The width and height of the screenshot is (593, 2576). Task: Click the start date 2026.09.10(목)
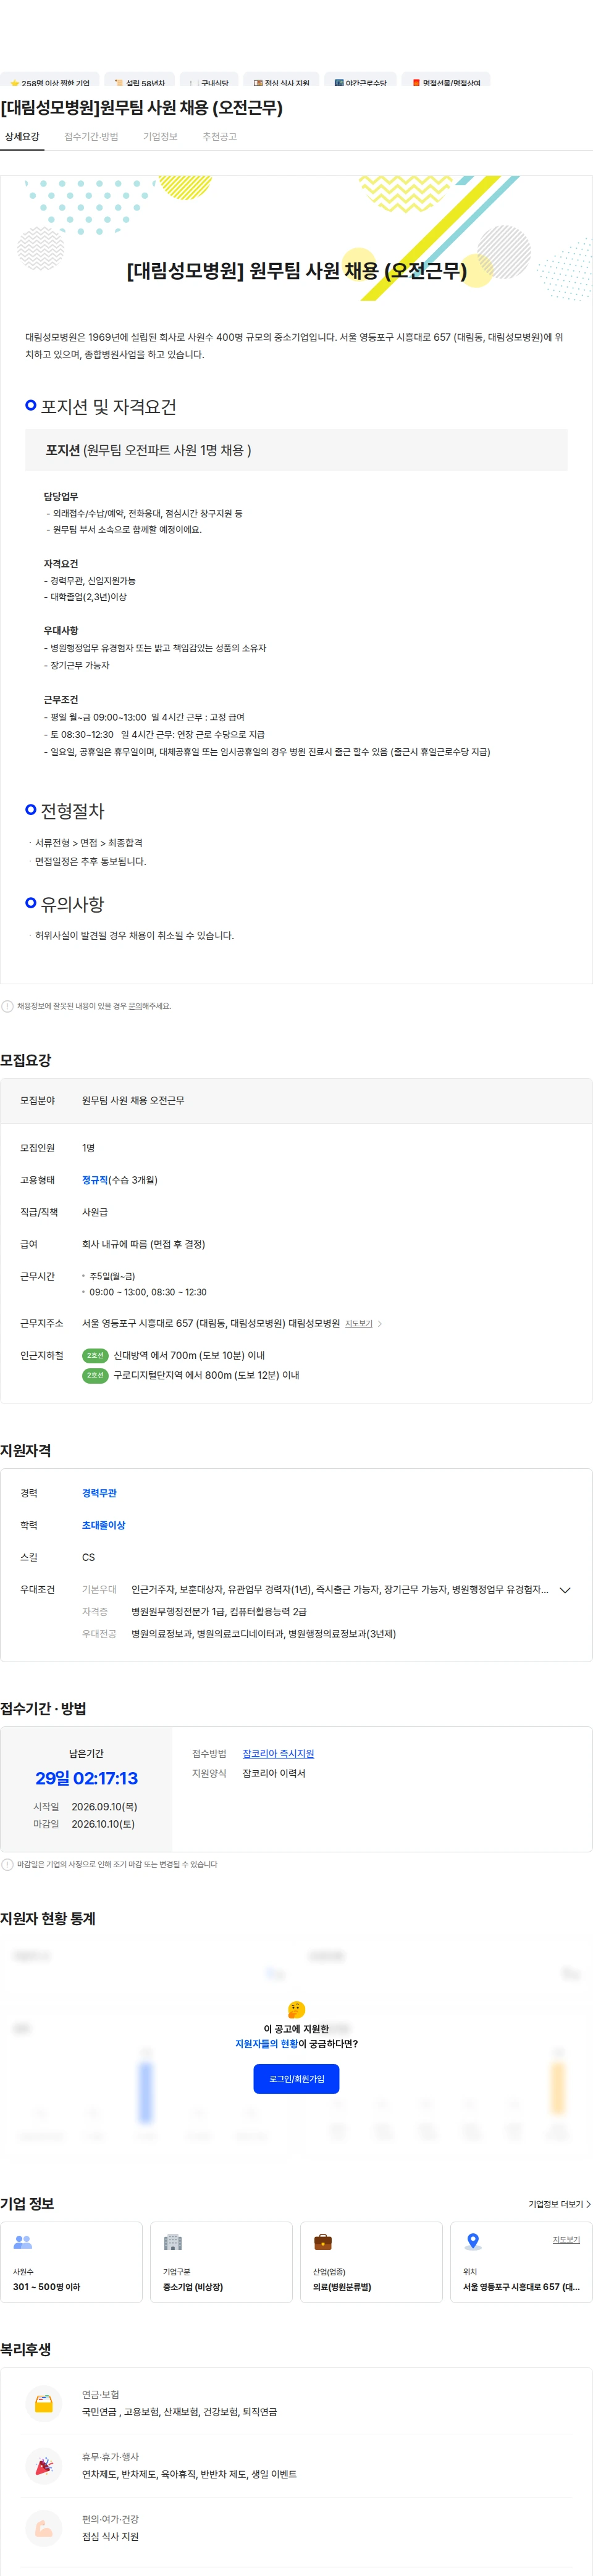tap(104, 1807)
